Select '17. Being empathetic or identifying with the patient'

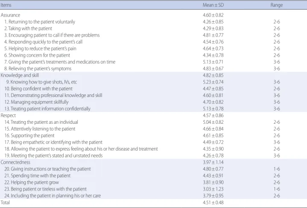coord(53,142)
